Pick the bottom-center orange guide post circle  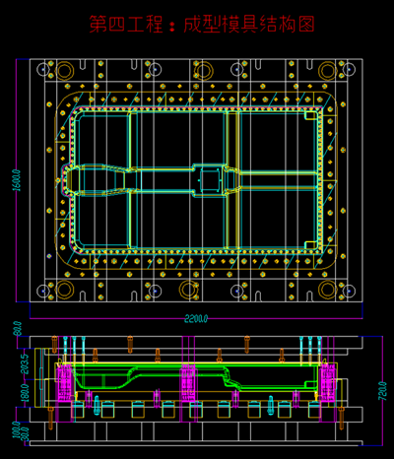click(x=189, y=290)
